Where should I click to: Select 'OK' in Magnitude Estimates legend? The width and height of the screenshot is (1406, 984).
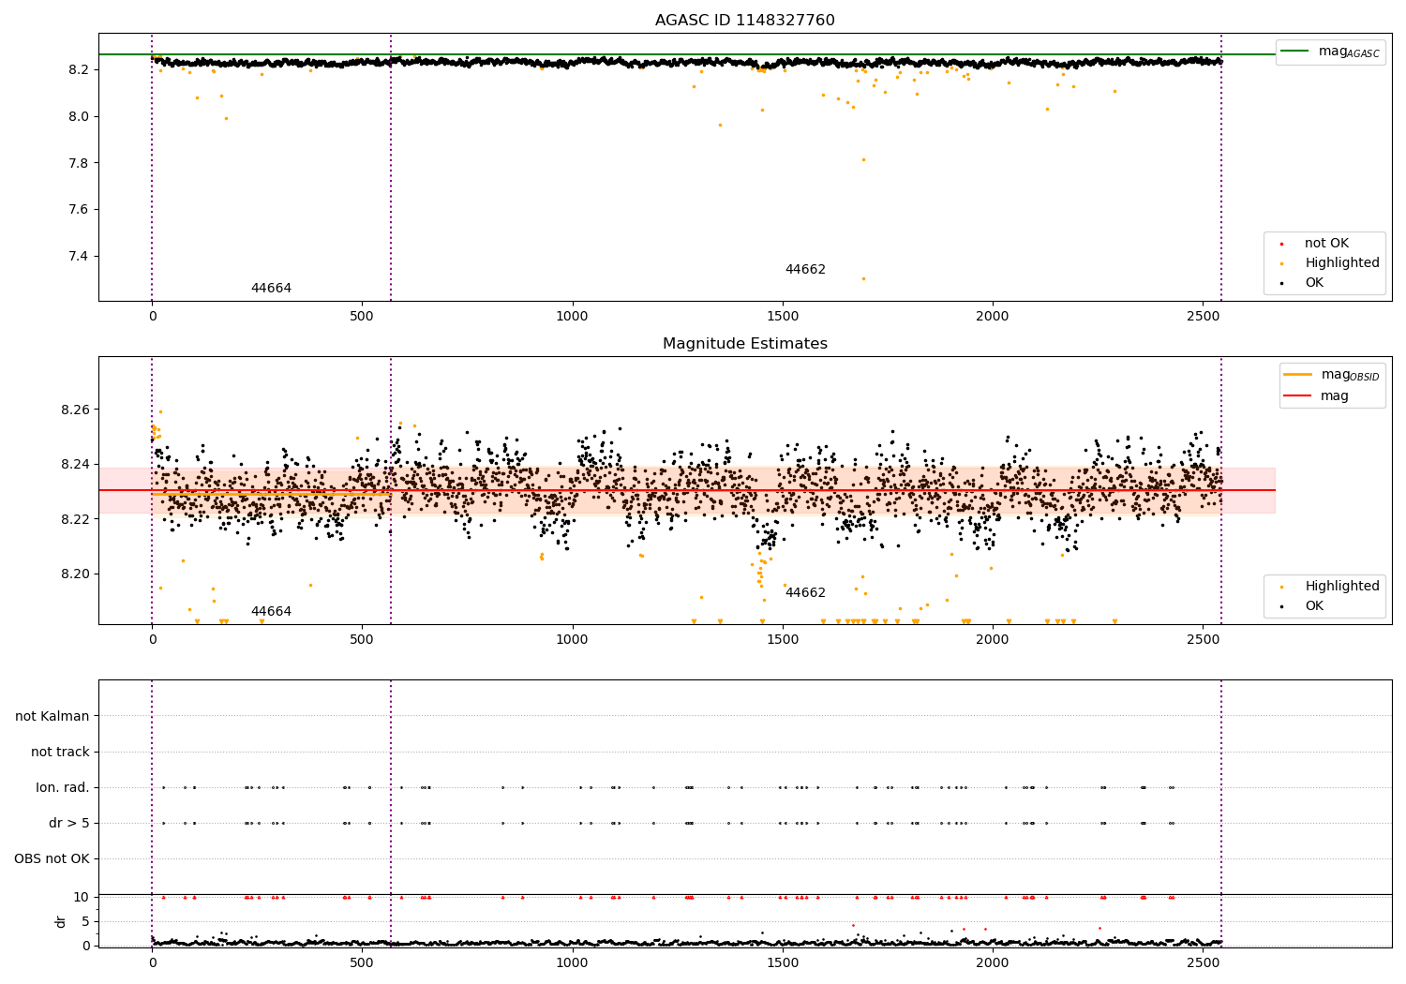1314,606
